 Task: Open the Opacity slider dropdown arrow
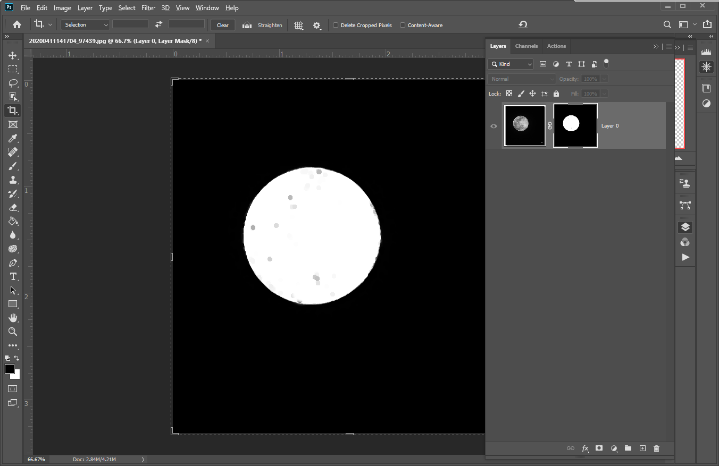pos(604,79)
